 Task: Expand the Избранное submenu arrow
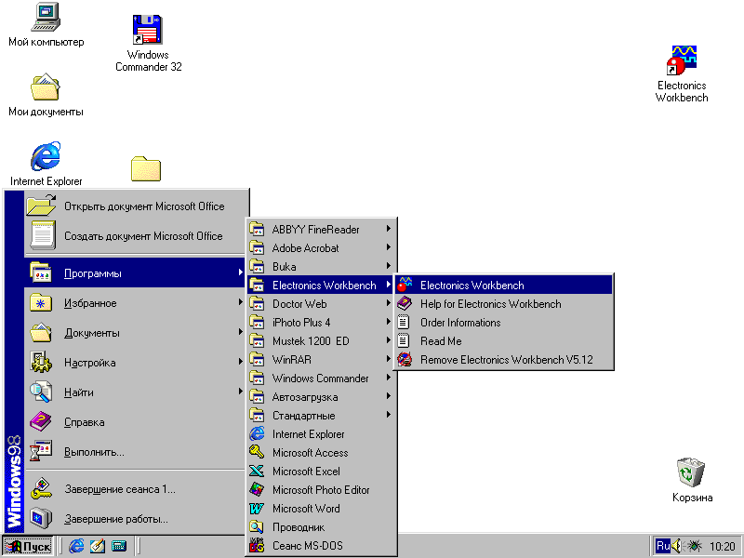point(240,301)
